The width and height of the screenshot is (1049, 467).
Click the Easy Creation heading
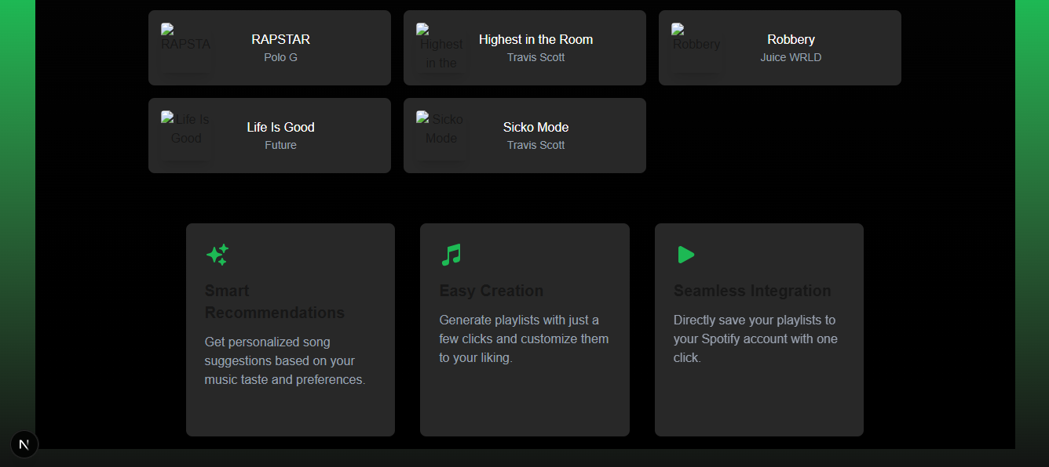coord(492,291)
